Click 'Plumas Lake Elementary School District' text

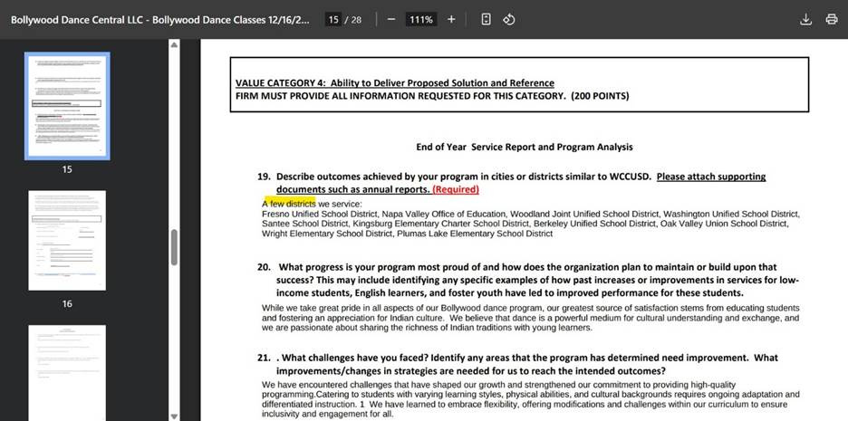[475, 234]
